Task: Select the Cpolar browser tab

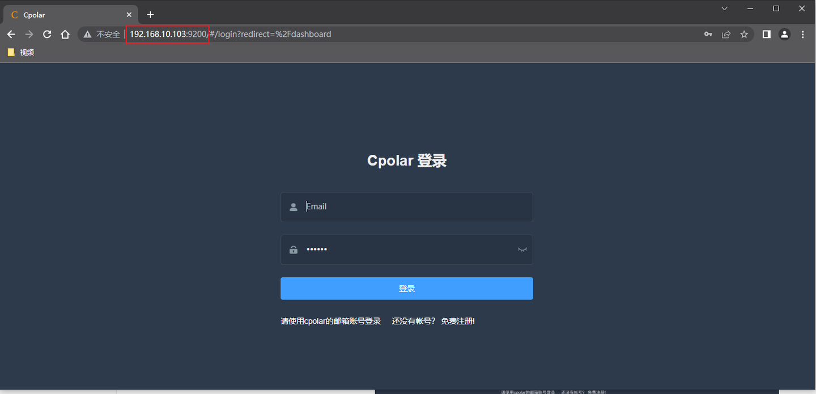Action: 71,15
